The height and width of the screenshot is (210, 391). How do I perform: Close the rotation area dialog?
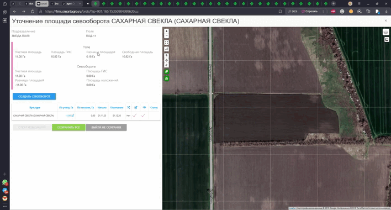tap(386, 21)
